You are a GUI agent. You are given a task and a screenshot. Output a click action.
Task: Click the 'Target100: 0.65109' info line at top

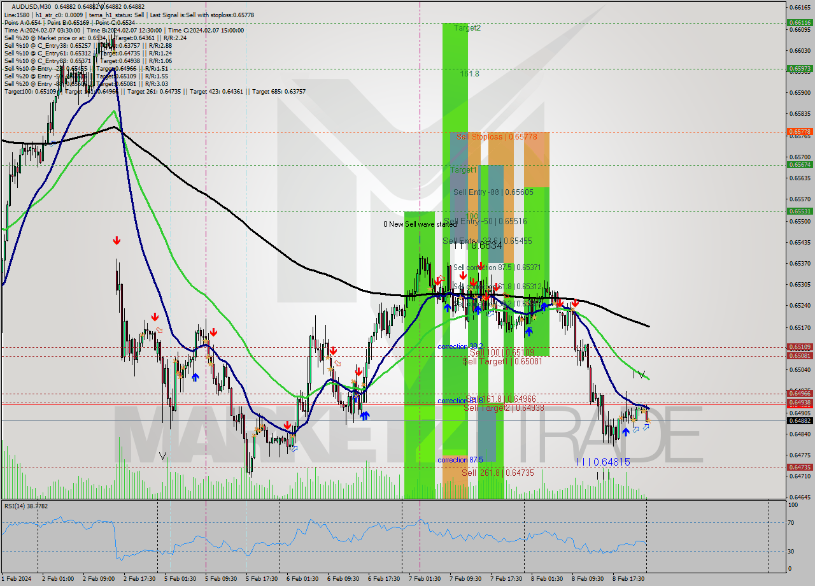coord(155,92)
